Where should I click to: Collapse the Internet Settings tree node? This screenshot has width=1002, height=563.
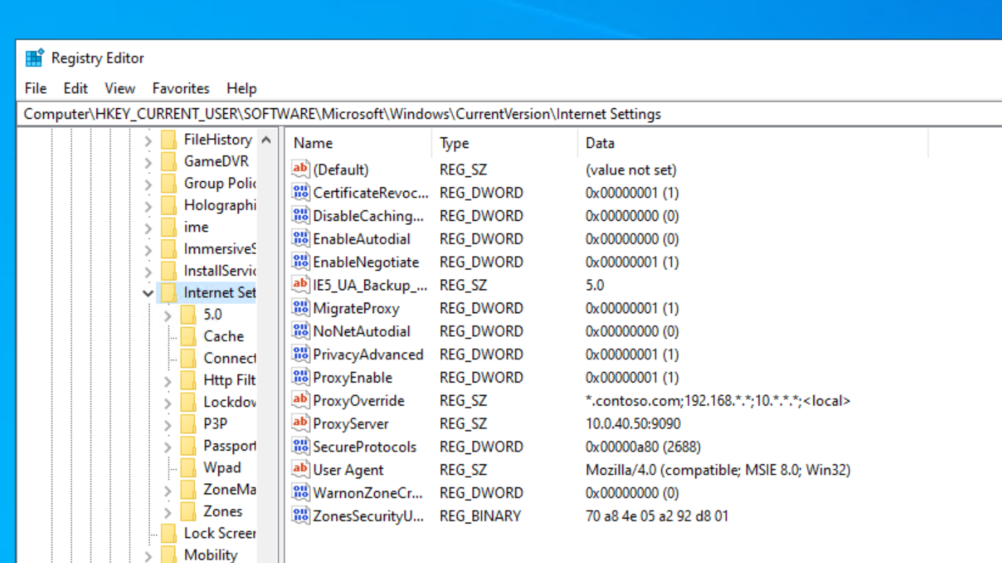coord(148,293)
